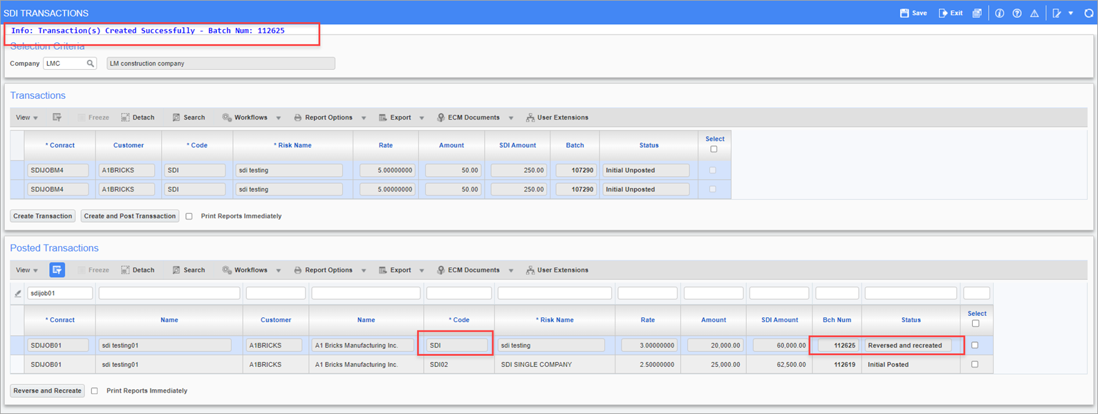Toggle Query by Example in Posted Transactions toolbar
This screenshot has width=1098, height=414.
coord(57,270)
